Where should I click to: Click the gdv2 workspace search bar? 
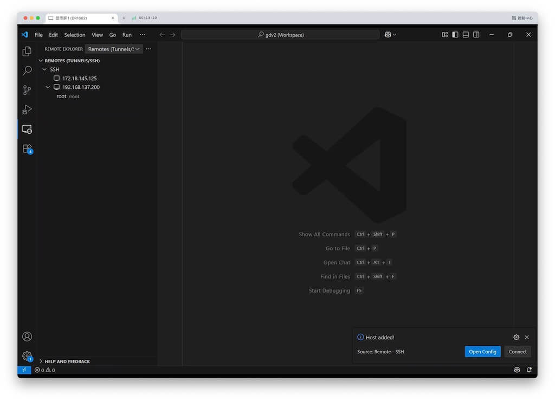(282, 34)
